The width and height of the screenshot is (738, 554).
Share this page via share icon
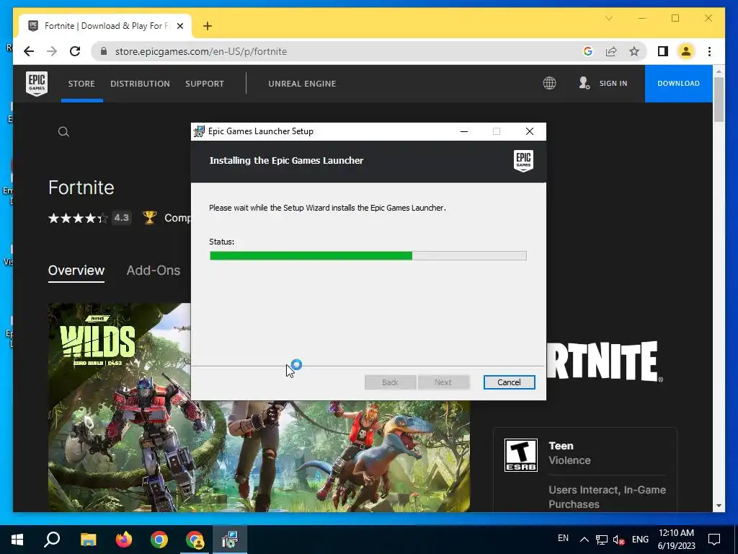pos(611,51)
